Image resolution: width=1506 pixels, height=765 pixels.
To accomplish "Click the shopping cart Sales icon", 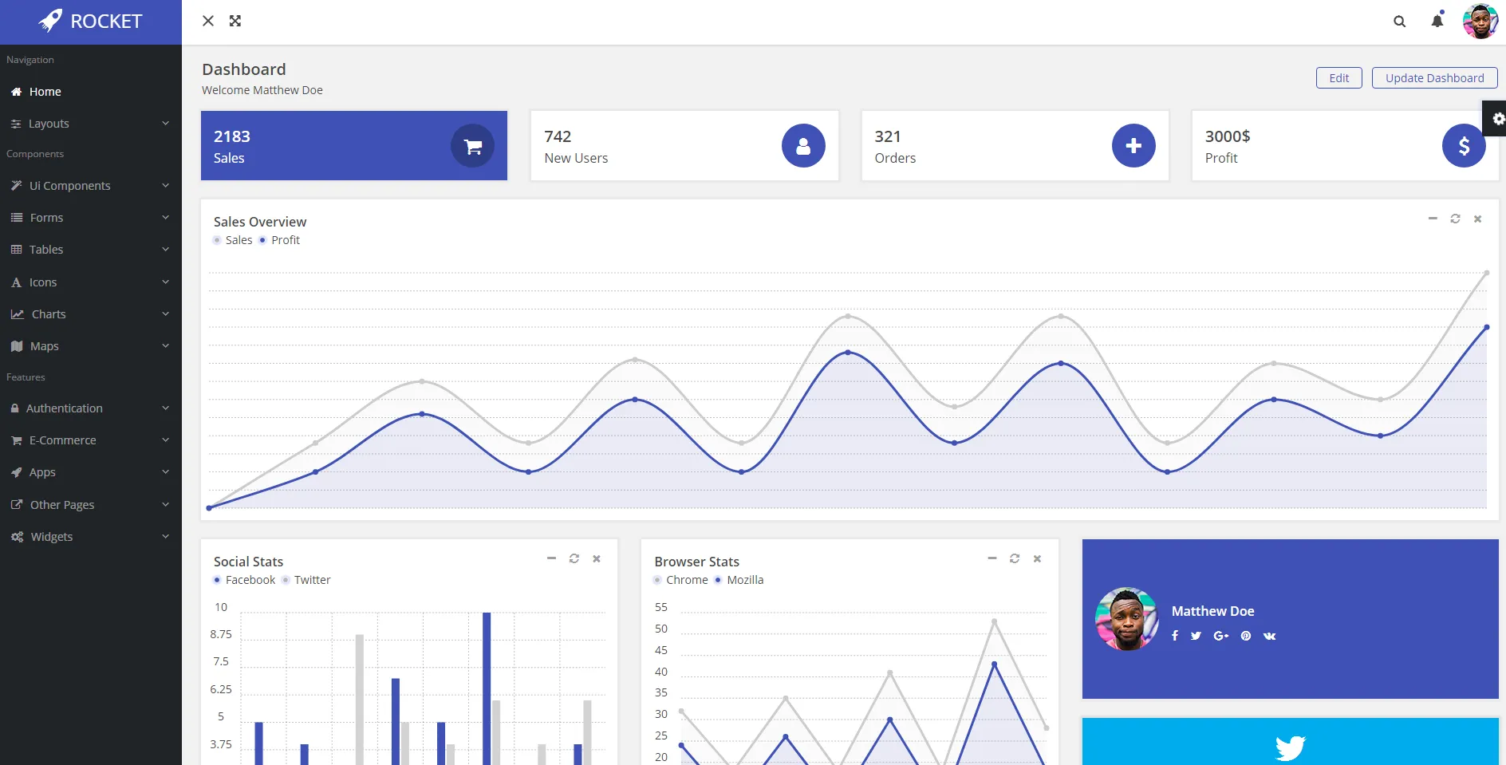I will coord(472,146).
